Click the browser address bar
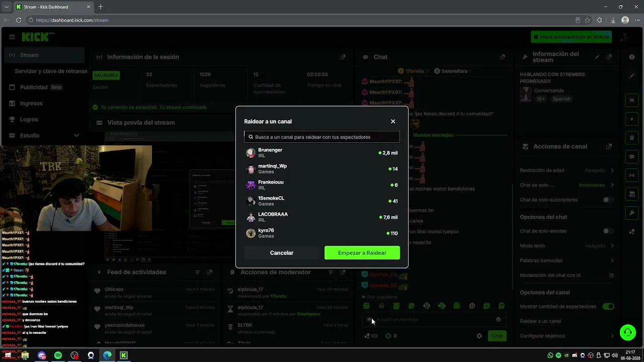644x362 pixels. tap(302, 20)
